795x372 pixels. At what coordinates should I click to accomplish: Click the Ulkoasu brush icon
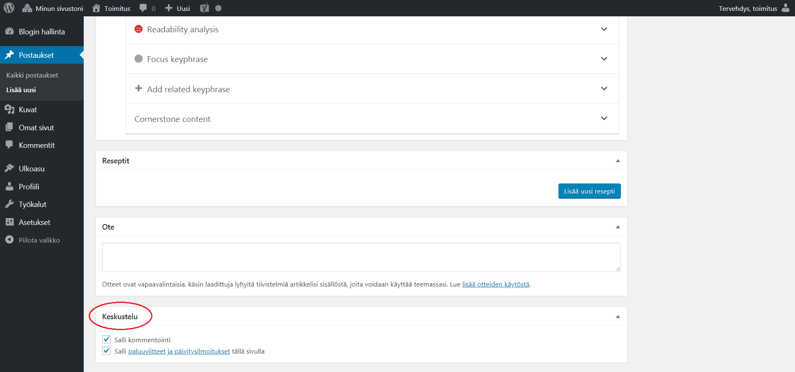click(9, 168)
